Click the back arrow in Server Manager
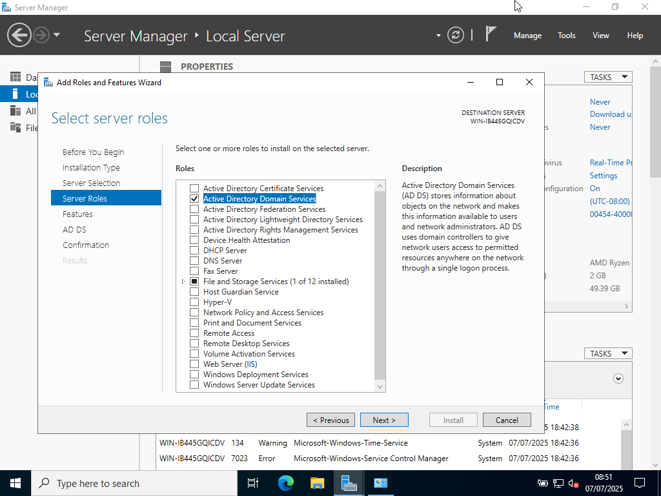This screenshot has width=661, height=496. [19, 35]
